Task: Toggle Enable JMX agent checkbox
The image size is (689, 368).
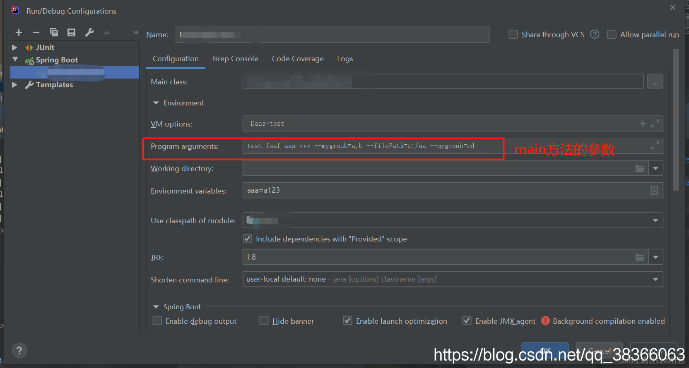Action: coord(467,321)
